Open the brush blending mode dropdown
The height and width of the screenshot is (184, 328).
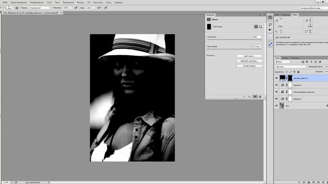(40, 8)
